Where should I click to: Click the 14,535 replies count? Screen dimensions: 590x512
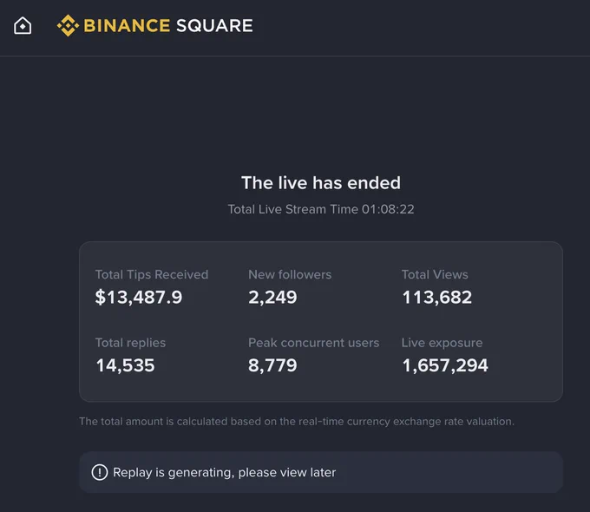click(125, 365)
